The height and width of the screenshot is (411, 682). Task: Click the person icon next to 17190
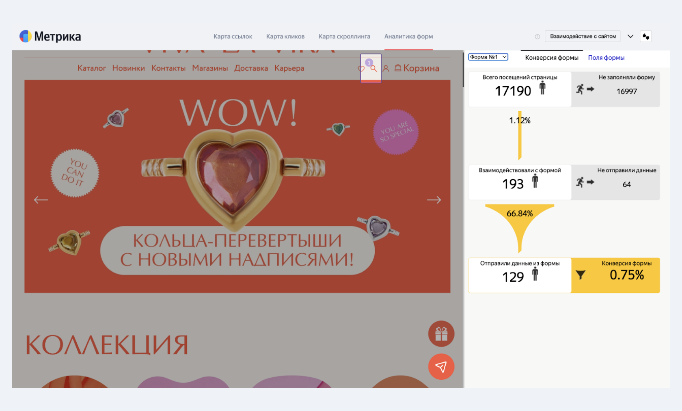542,88
